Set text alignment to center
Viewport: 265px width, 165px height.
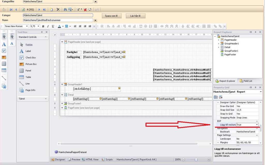coord(80,26)
